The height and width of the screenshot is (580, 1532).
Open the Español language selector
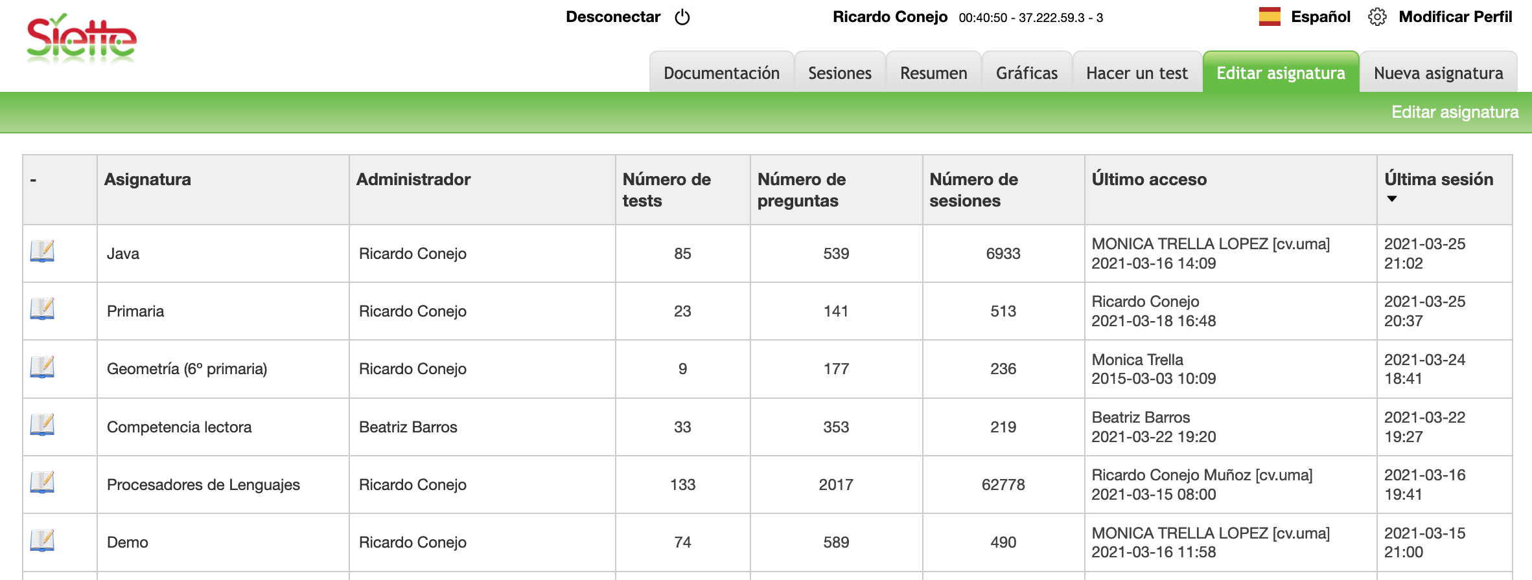(1320, 17)
